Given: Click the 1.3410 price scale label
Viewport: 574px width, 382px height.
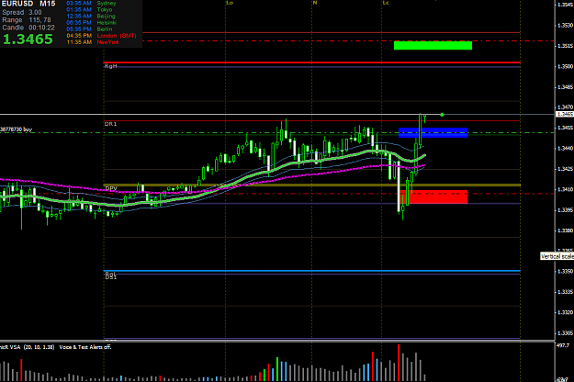Looking at the screenshot, I should pyautogui.click(x=566, y=189).
